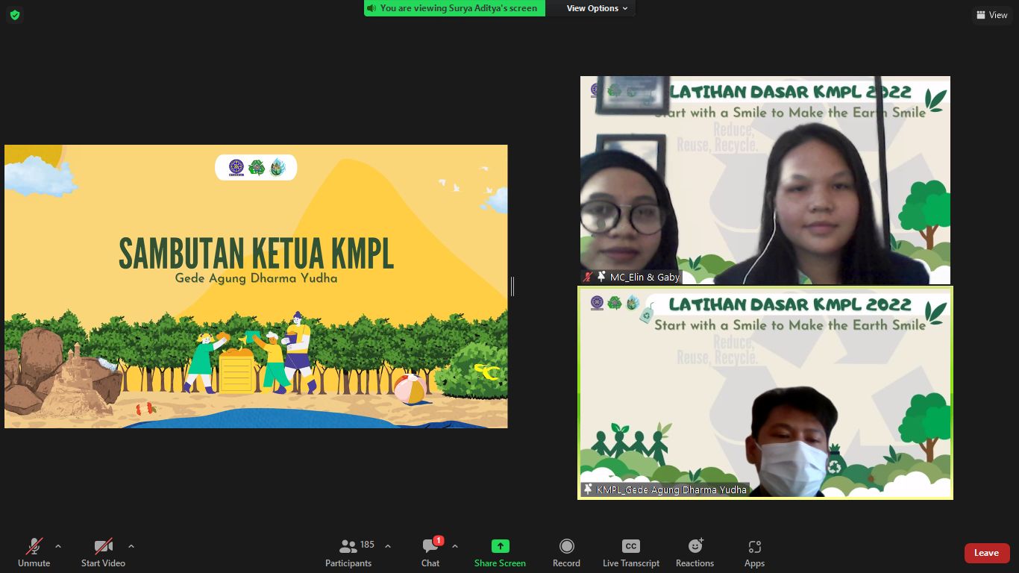Click the red Leave button
Viewport: 1019px width, 573px height.
pyautogui.click(x=987, y=553)
